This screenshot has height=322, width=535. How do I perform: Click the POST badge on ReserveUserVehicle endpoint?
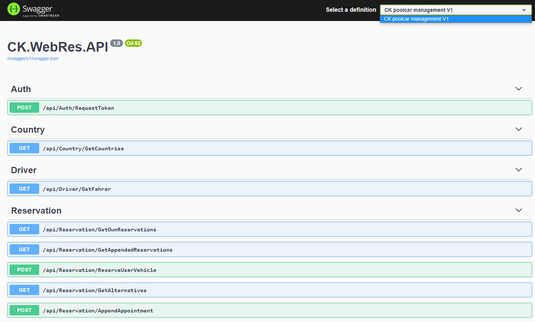point(24,270)
